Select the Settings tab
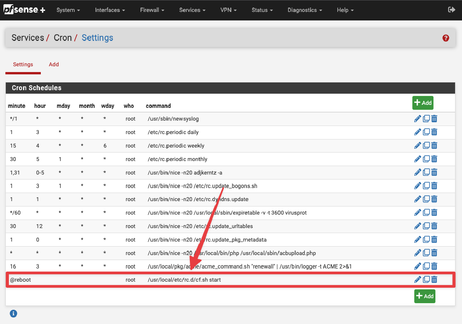This screenshot has width=462, height=324. point(23,64)
